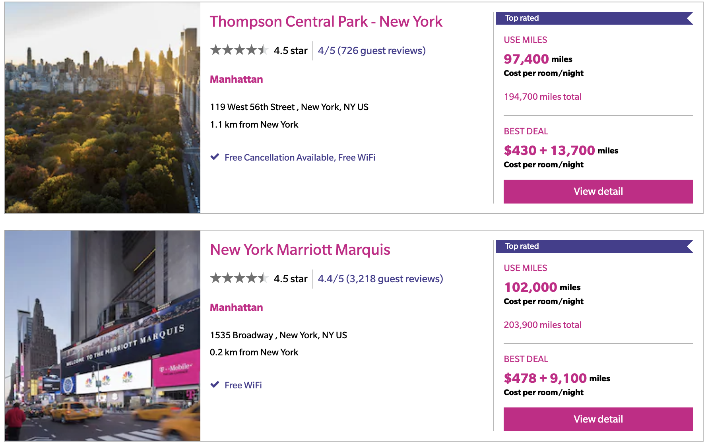This screenshot has width=706, height=446.
Task: Click star rating icons for Marriott Marquis
Action: (x=239, y=278)
